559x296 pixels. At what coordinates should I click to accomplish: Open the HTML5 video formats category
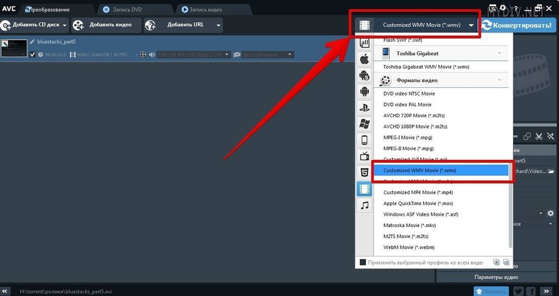[364, 173]
